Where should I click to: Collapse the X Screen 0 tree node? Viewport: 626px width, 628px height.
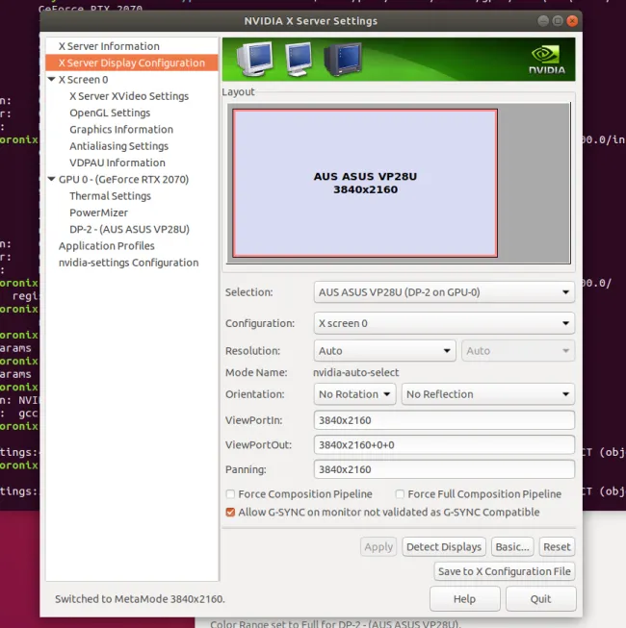coord(52,80)
